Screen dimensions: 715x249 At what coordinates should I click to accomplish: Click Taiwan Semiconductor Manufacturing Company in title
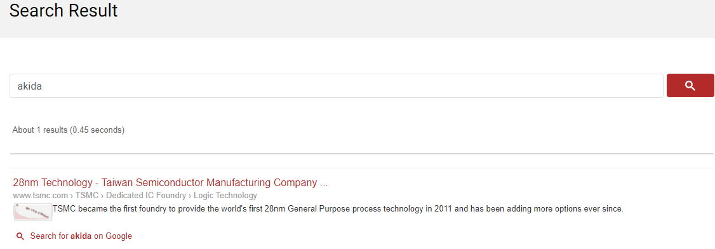[210, 183]
